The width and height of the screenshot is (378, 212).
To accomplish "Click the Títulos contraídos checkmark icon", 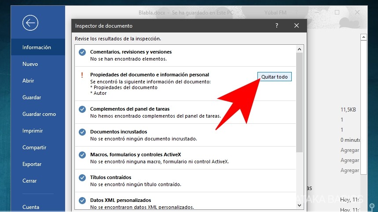I will [82, 177].
